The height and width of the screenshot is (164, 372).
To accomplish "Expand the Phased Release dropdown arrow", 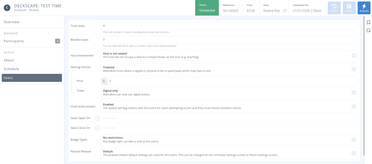I will [x=354, y=153].
